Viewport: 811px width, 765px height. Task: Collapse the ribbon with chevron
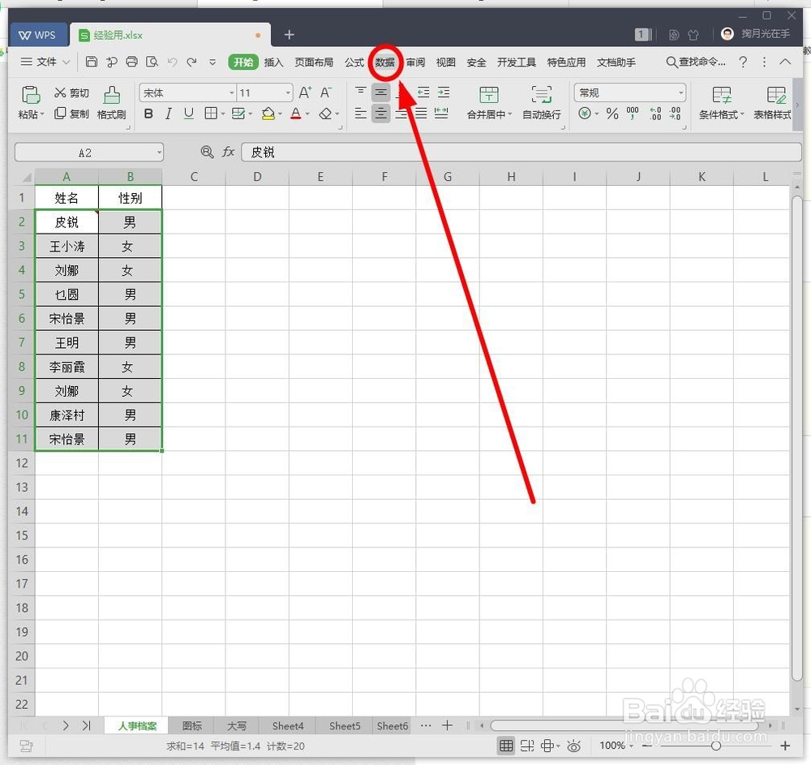[x=785, y=62]
